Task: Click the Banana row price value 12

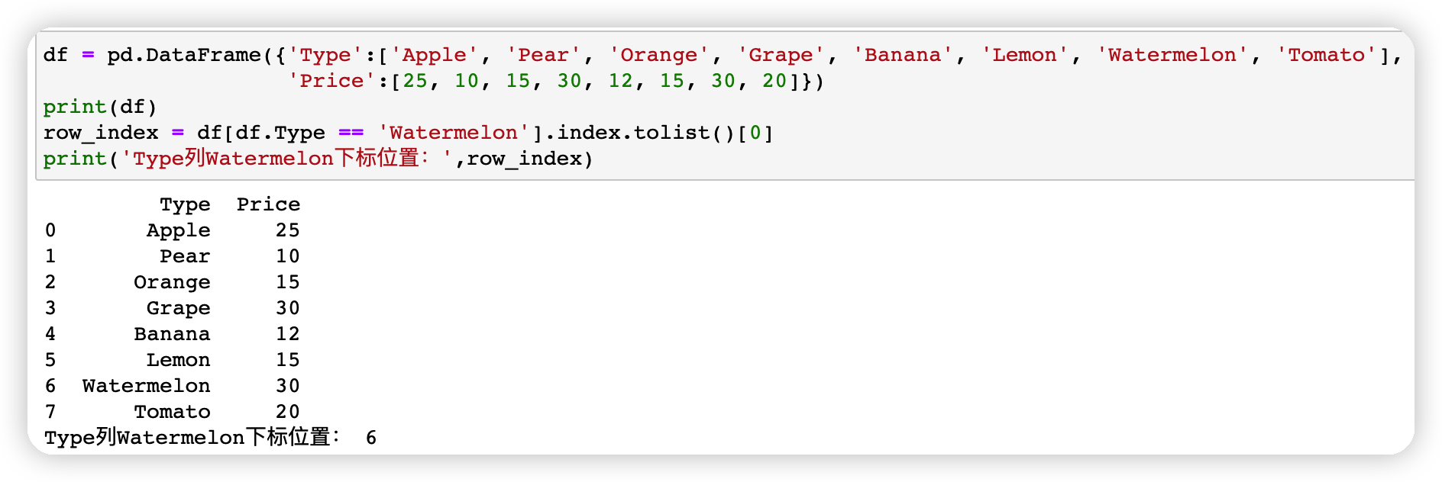Action: [288, 334]
